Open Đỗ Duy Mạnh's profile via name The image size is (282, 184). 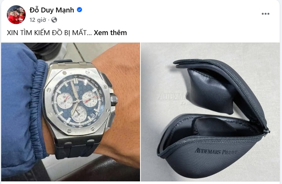pyautogui.click(x=52, y=10)
